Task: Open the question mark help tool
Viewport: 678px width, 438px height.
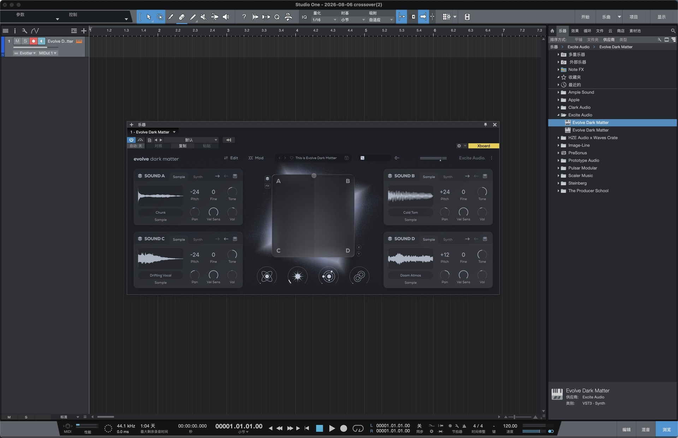Action: tap(244, 17)
